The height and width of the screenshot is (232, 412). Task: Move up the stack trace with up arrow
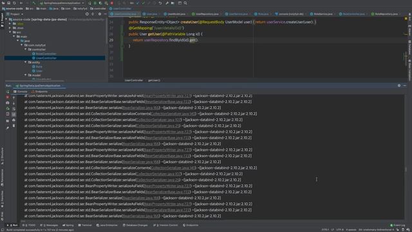(x=14, y=97)
